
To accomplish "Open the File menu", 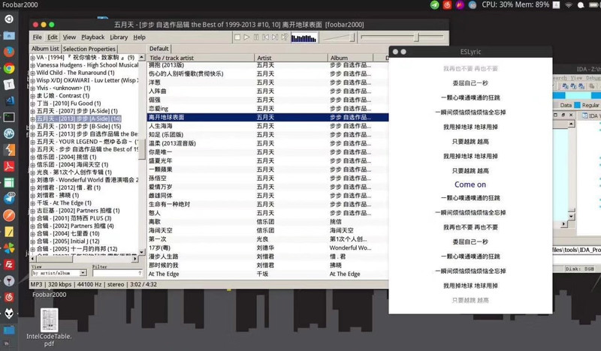I will coord(37,37).
